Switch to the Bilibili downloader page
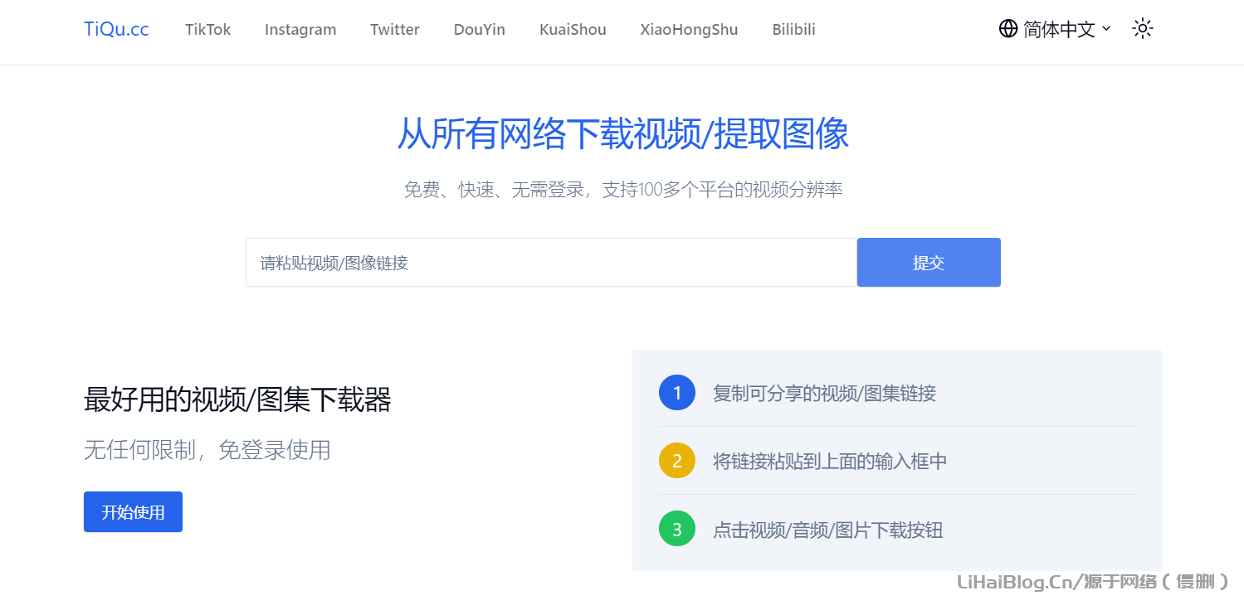The image size is (1244, 605). point(793,30)
